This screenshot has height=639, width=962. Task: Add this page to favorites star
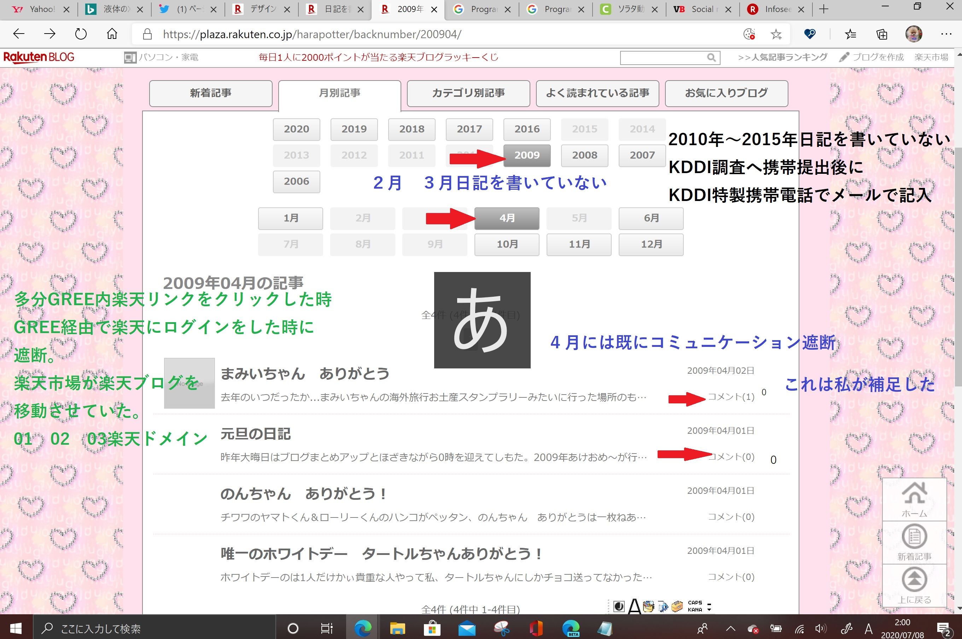[x=776, y=34]
